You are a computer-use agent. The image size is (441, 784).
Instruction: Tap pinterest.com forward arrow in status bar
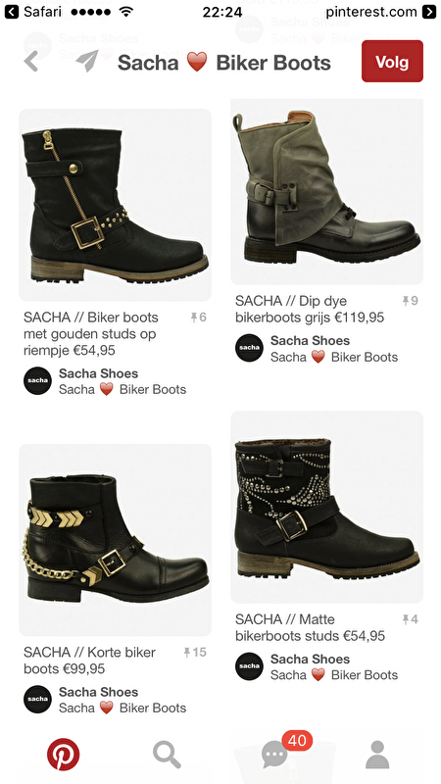pyautogui.click(x=429, y=12)
